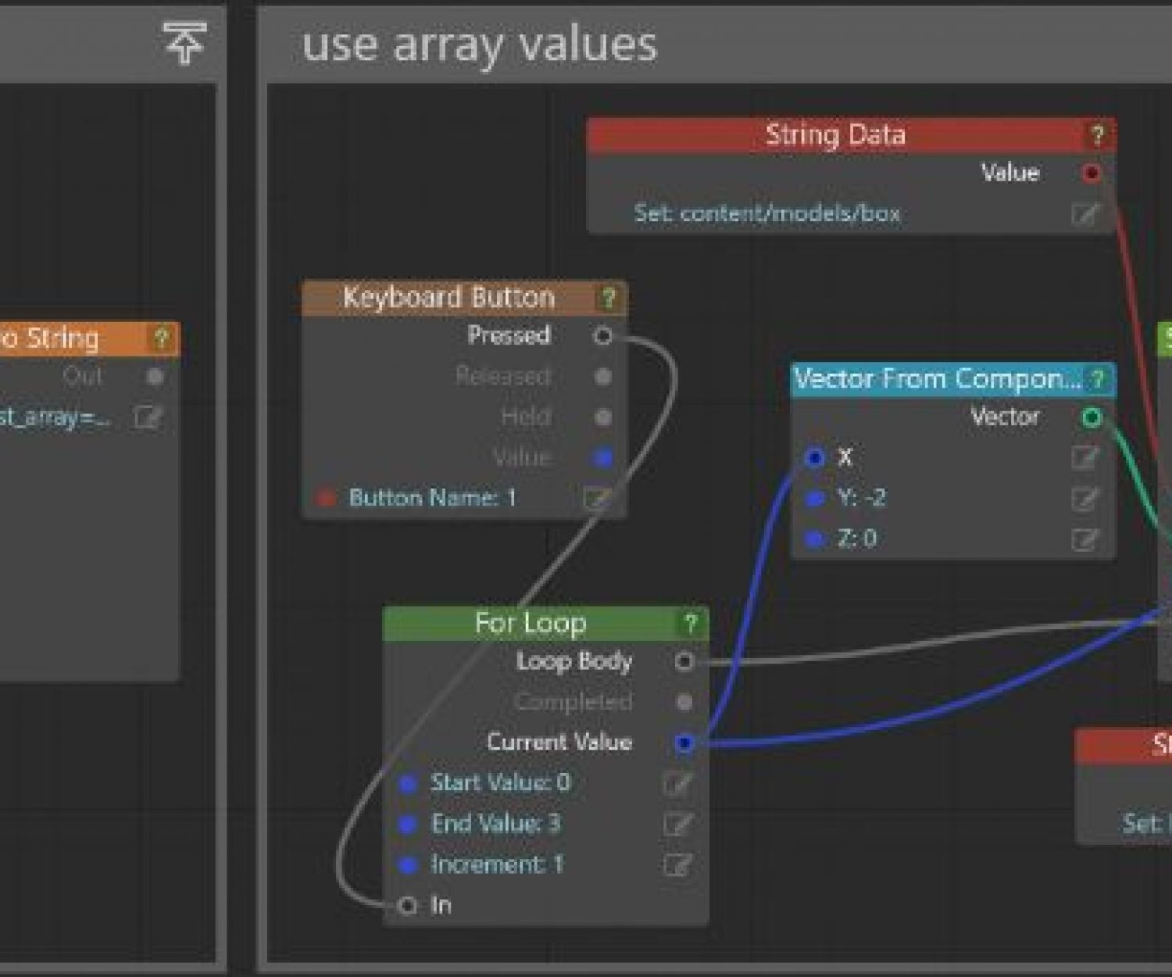
Task: Edit the Y: -2 component value
Action: tap(1084, 498)
